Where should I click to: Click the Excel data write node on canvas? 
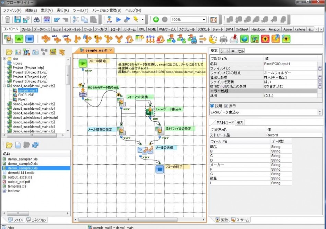pos(150,111)
